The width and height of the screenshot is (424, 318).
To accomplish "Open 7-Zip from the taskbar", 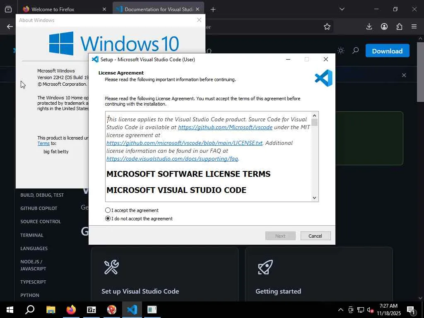I will pos(92,310).
